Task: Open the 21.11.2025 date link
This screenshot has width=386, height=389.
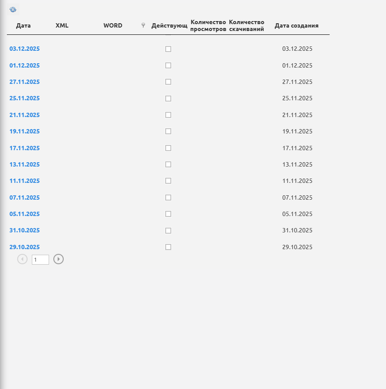Action: click(25, 115)
